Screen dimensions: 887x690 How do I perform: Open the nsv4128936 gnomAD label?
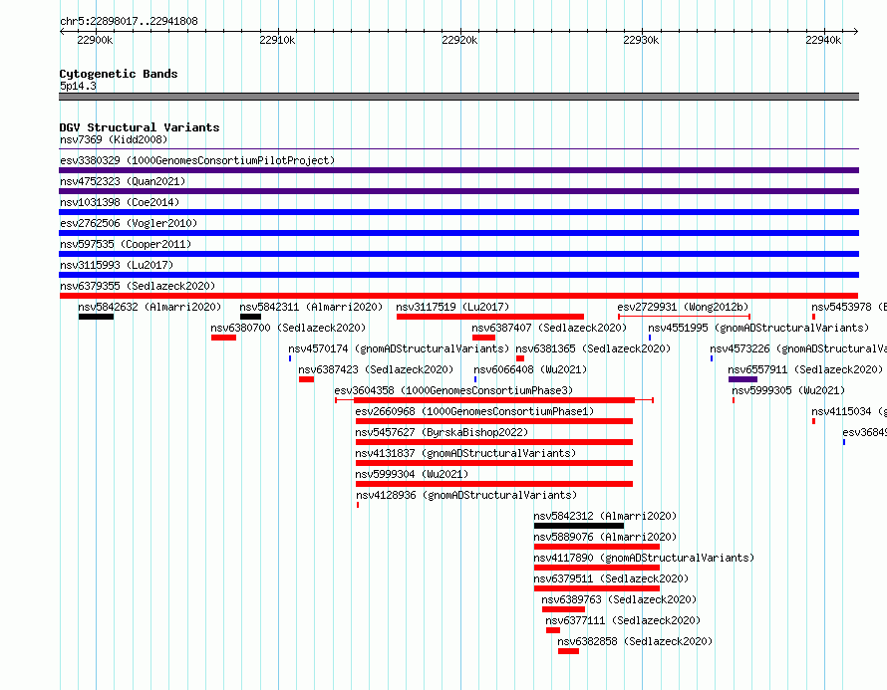coord(466,495)
